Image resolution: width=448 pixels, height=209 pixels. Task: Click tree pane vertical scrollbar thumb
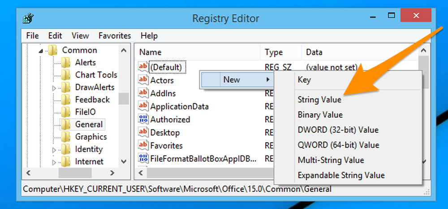tap(124, 99)
